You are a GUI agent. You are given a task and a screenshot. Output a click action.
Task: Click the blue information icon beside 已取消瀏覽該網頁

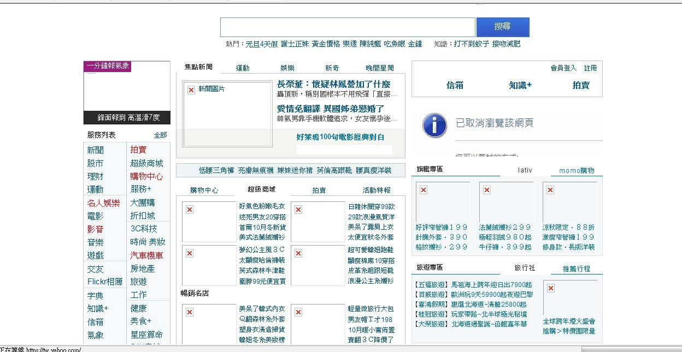434,125
